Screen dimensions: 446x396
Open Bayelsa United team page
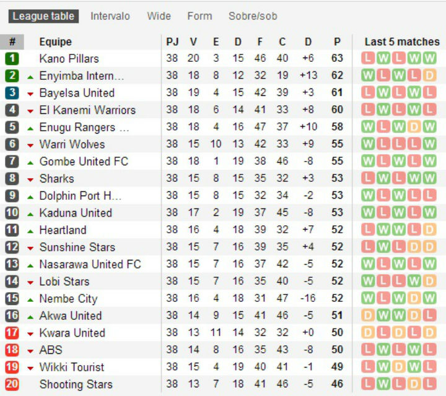77,93
